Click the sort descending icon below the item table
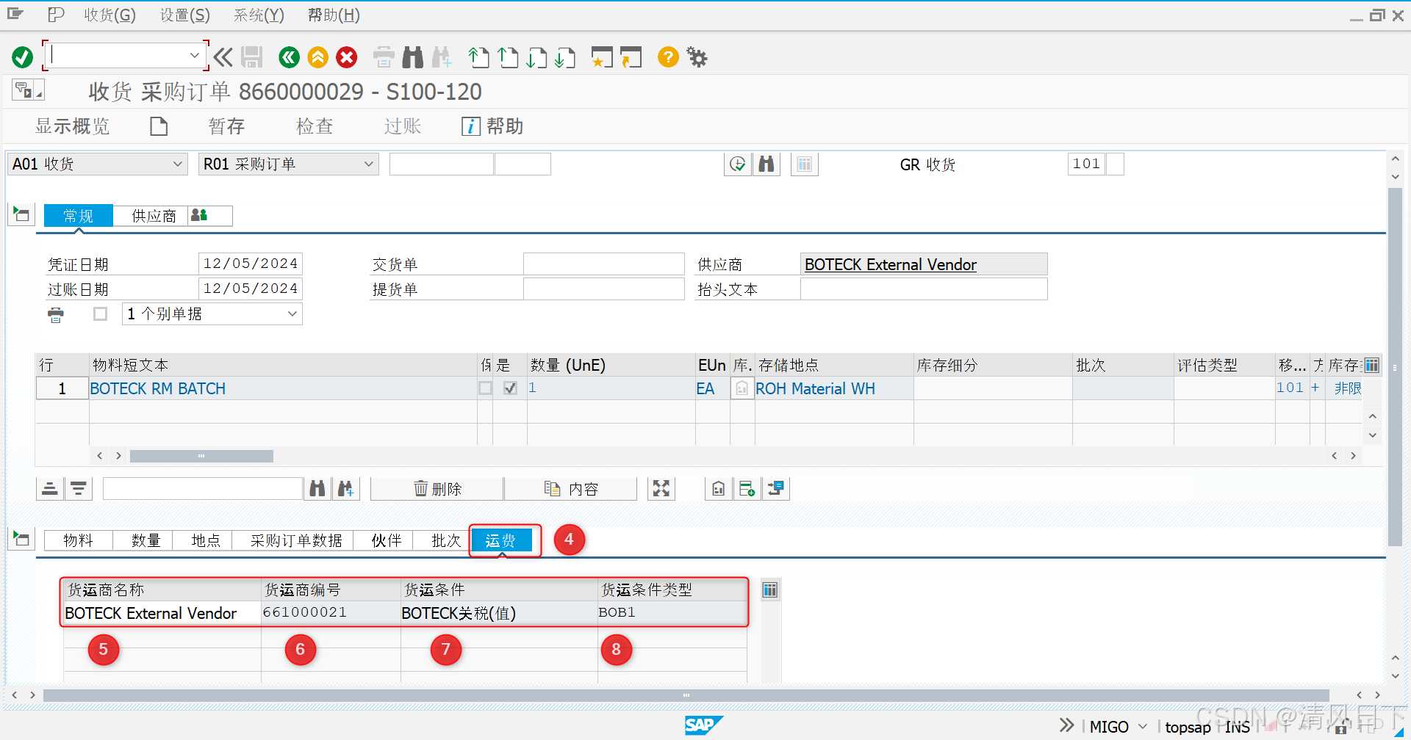Image resolution: width=1411 pixels, height=740 pixels. pyautogui.click(x=79, y=489)
